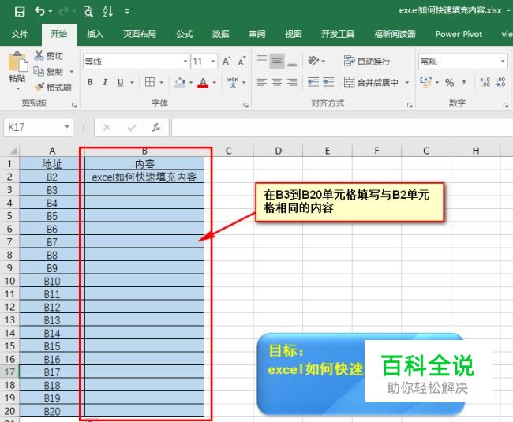This screenshot has width=513, height=422.
Task: Click column D header
Action: [x=278, y=151]
